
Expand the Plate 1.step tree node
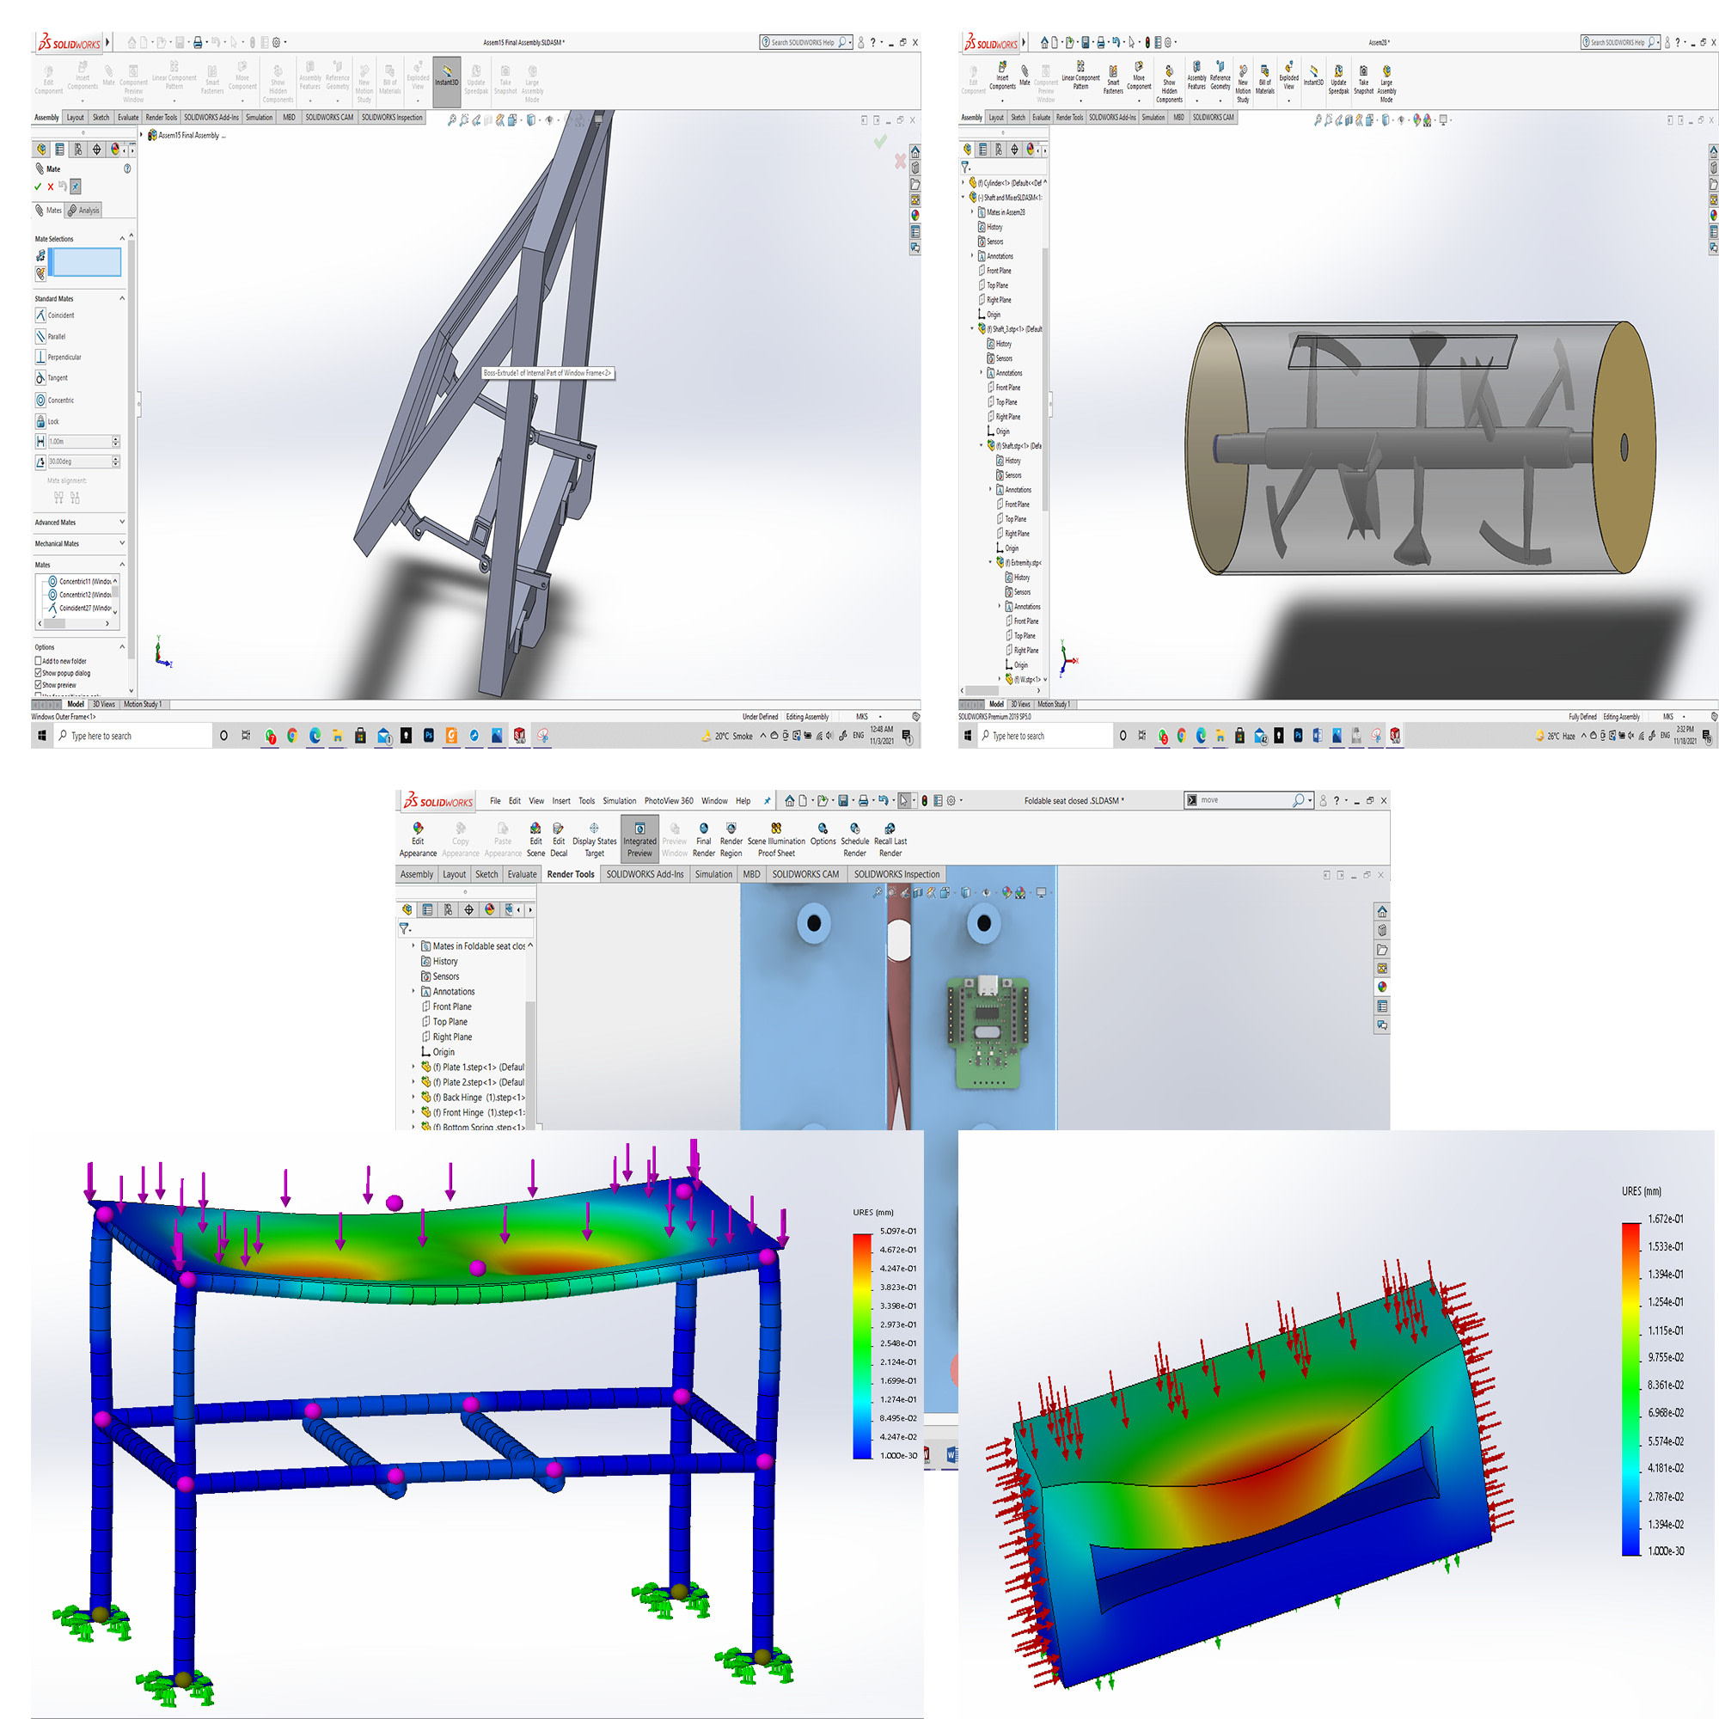click(x=413, y=1067)
